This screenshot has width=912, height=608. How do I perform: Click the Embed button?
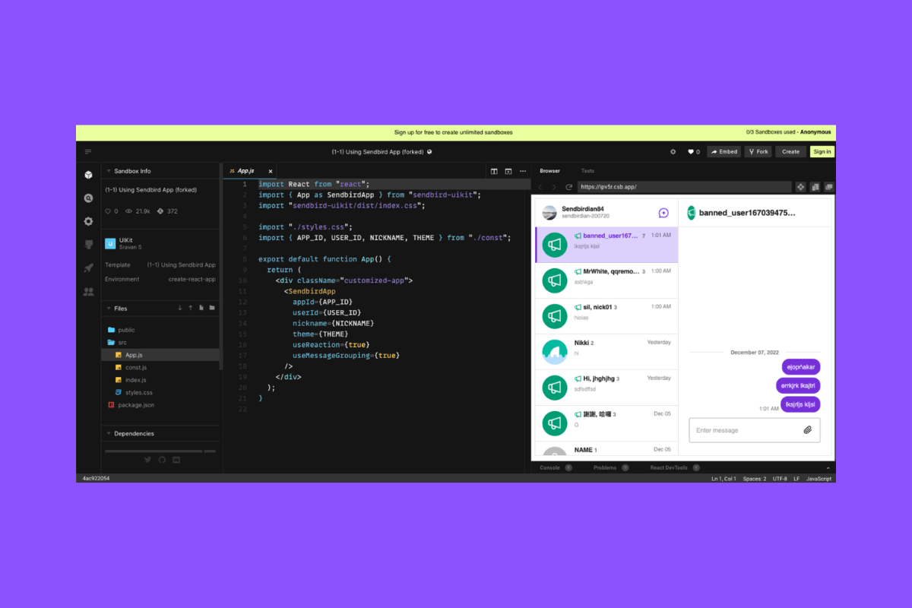[x=724, y=152]
